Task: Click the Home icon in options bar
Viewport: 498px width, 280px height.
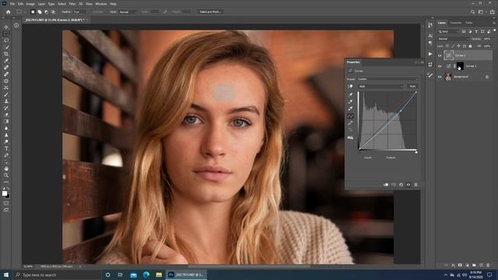Action: point(9,12)
